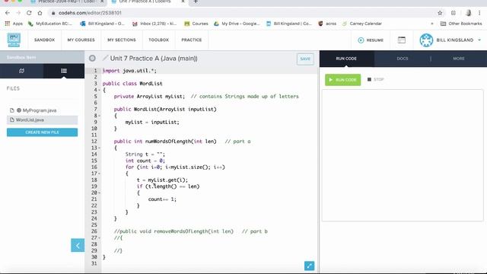Click code line 'count+= 1;'

(162, 199)
